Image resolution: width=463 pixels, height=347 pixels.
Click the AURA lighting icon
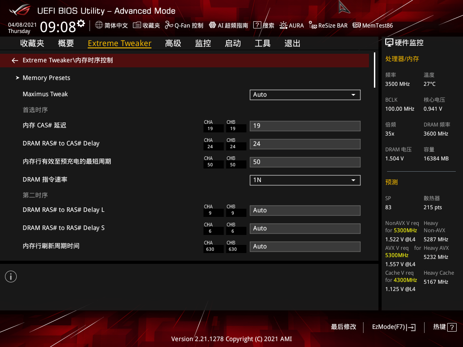[283, 25]
